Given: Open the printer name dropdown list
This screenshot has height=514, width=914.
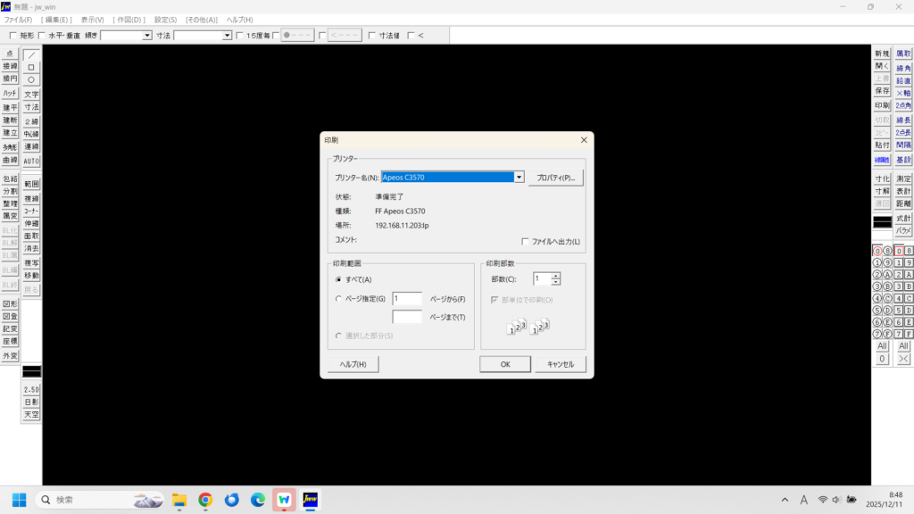Looking at the screenshot, I should coord(519,178).
